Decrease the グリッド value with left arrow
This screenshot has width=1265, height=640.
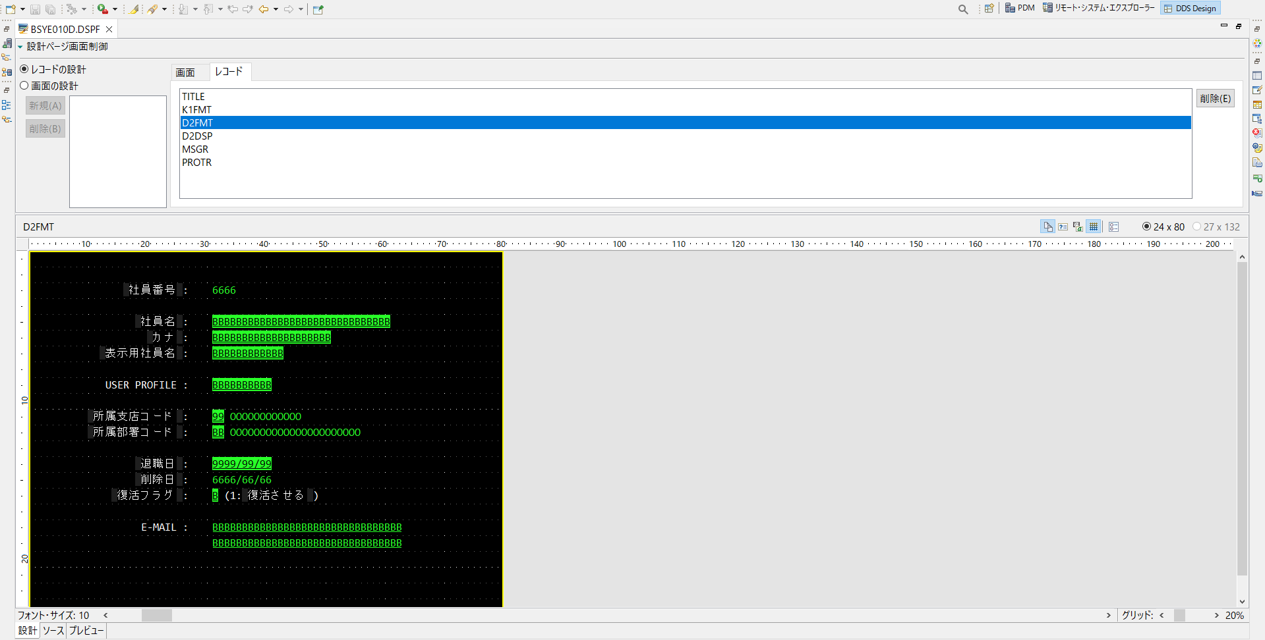1162,615
